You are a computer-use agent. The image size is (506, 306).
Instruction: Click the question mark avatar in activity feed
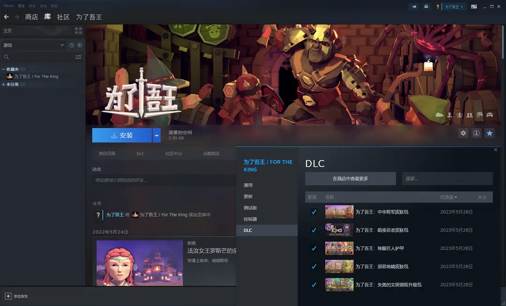click(98, 215)
